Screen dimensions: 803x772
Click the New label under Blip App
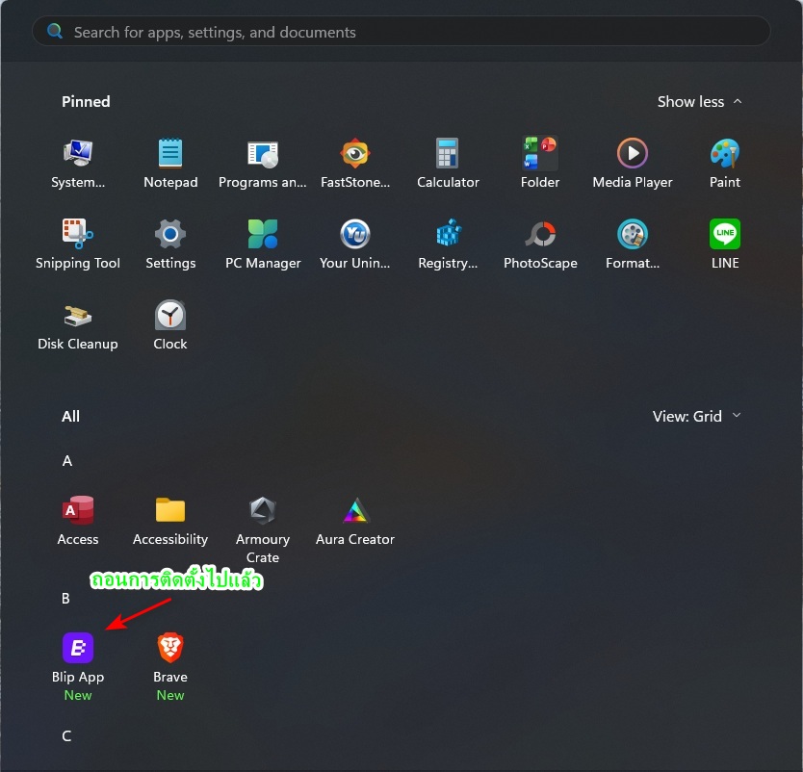(78, 695)
